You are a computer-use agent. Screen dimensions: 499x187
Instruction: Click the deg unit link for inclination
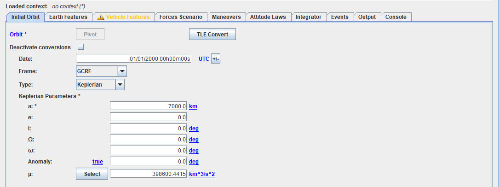(x=194, y=129)
